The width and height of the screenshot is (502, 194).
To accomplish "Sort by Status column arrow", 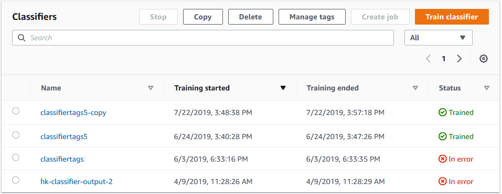I will coord(487,88).
